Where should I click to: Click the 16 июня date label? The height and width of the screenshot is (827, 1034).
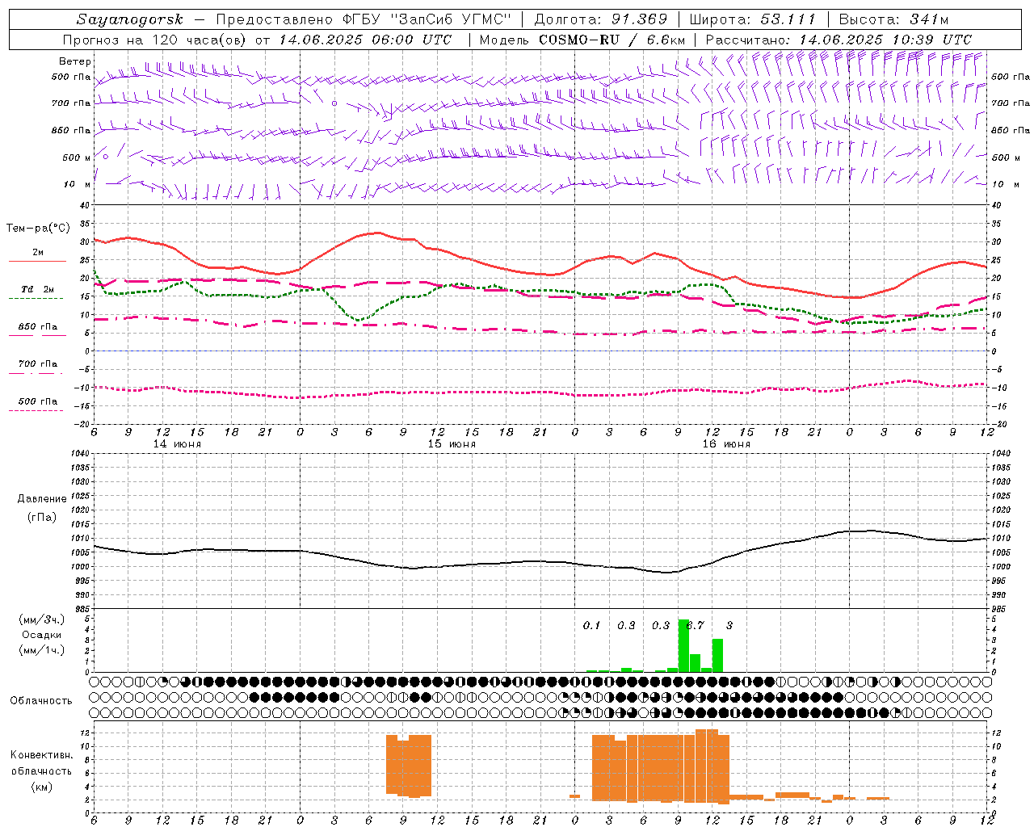(726, 444)
